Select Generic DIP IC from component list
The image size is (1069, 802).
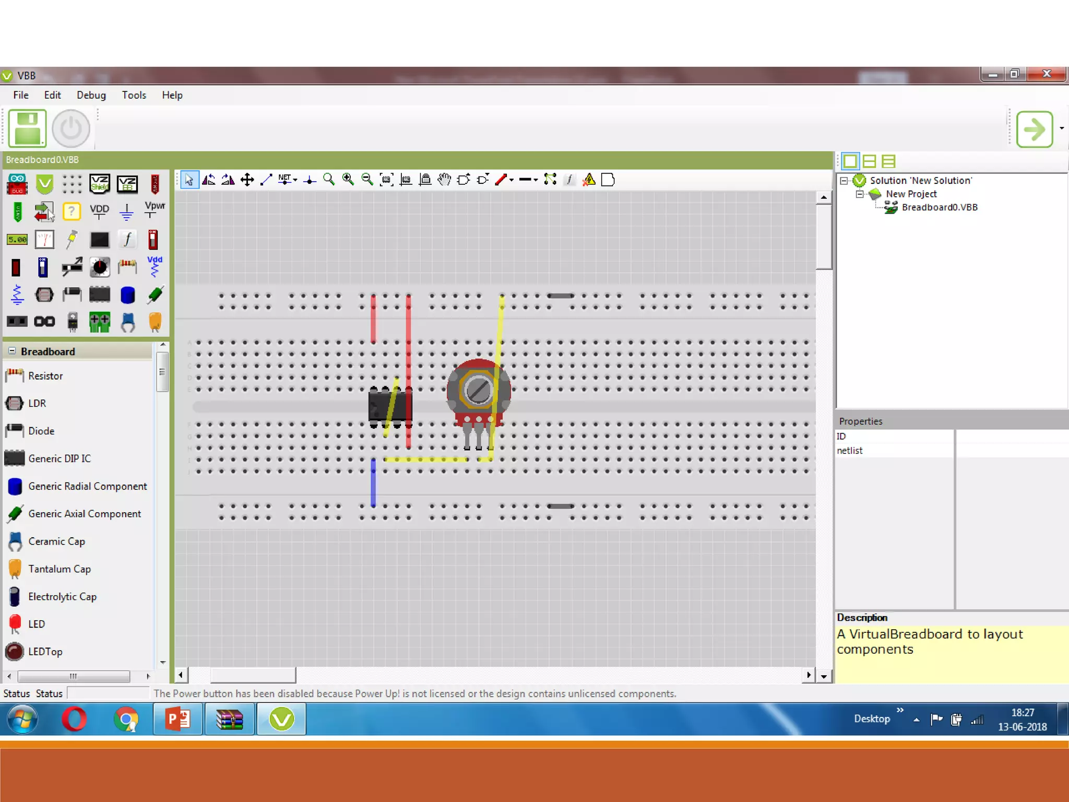coord(60,458)
